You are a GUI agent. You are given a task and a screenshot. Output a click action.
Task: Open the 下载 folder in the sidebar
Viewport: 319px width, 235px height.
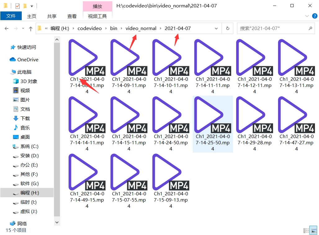point(25,118)
